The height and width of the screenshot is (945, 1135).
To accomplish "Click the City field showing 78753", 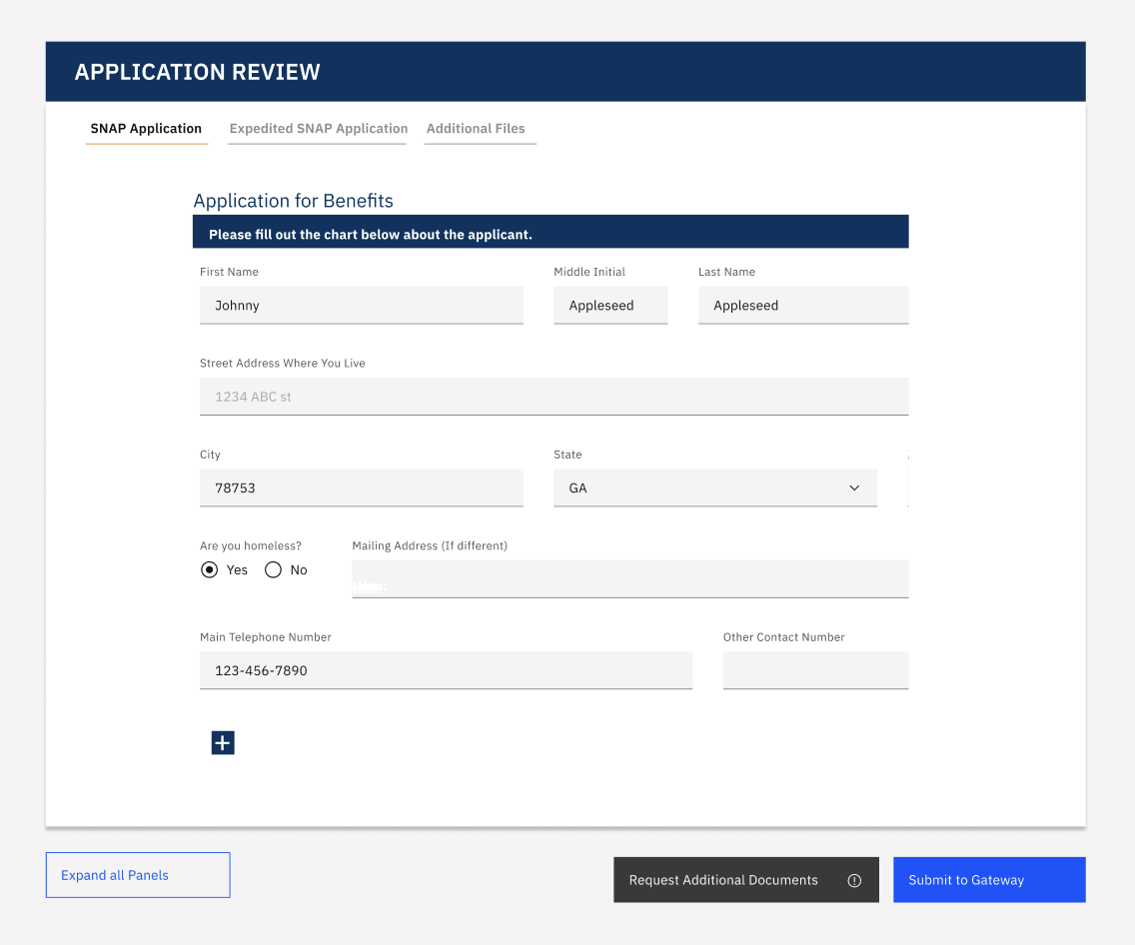I will [362, 487].
